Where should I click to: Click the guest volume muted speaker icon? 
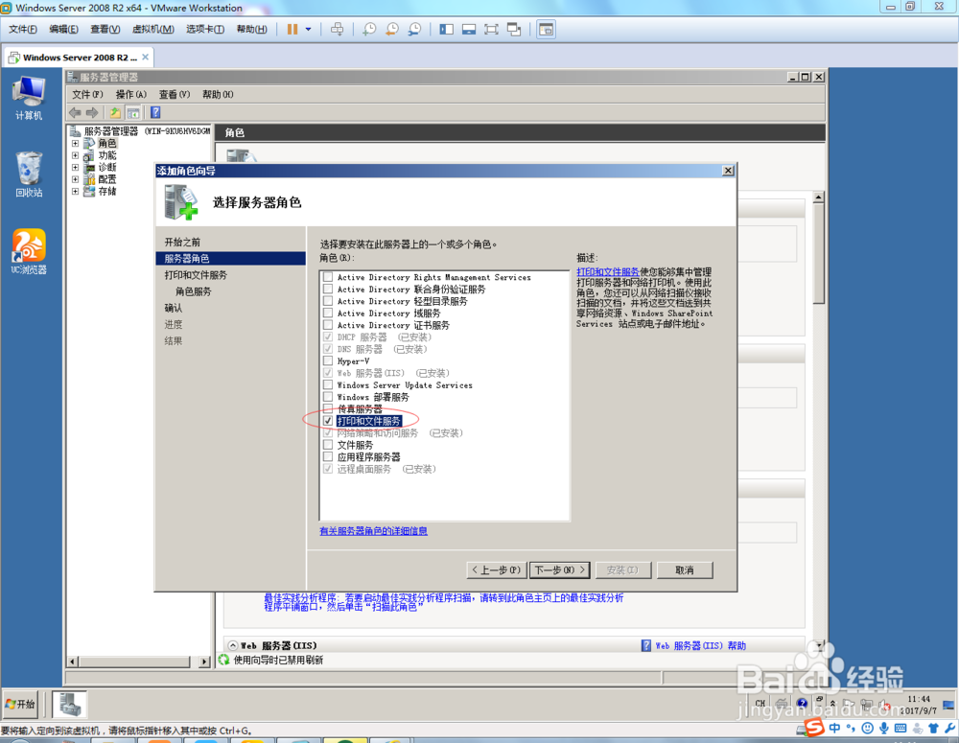tap(885, 705)
